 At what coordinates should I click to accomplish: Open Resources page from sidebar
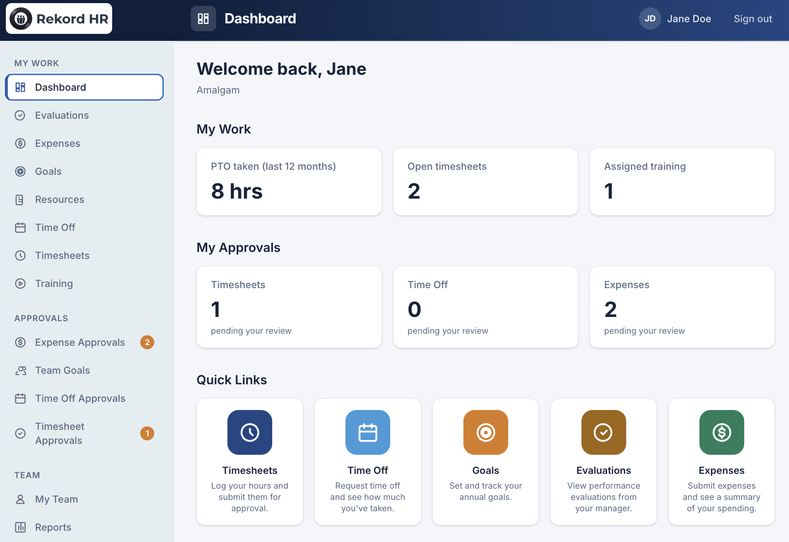click(85, 199)
